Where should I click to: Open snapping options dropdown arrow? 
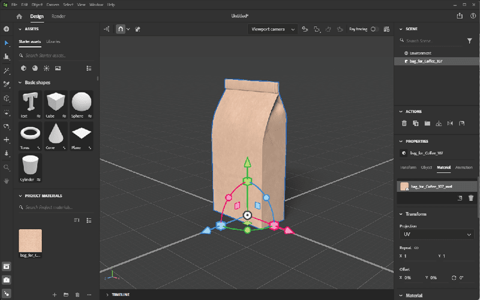tap(128, 29)
